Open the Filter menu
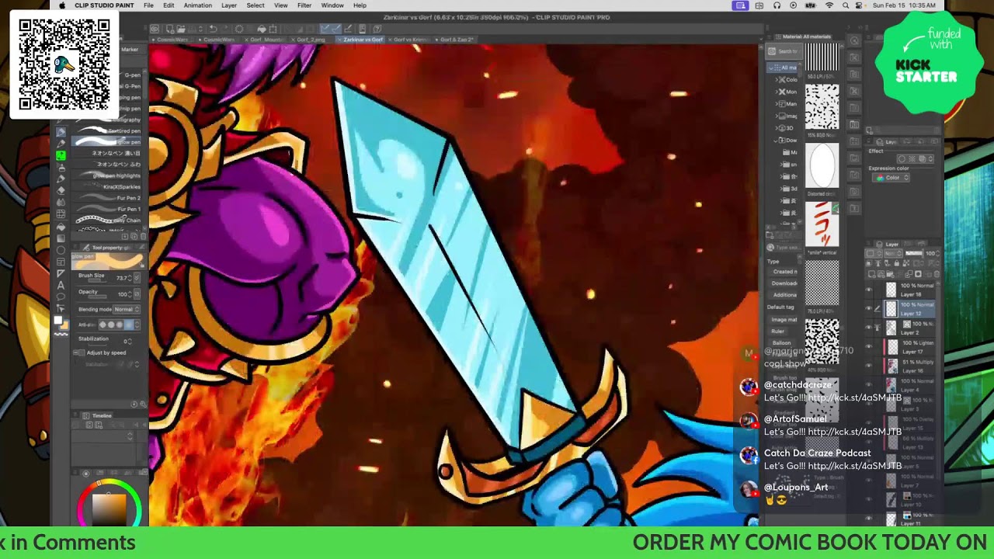Viewport: 994px width, 559px height. pos(304,5)
